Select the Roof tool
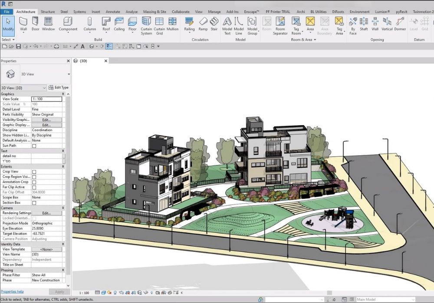 [x=106, y=23]
